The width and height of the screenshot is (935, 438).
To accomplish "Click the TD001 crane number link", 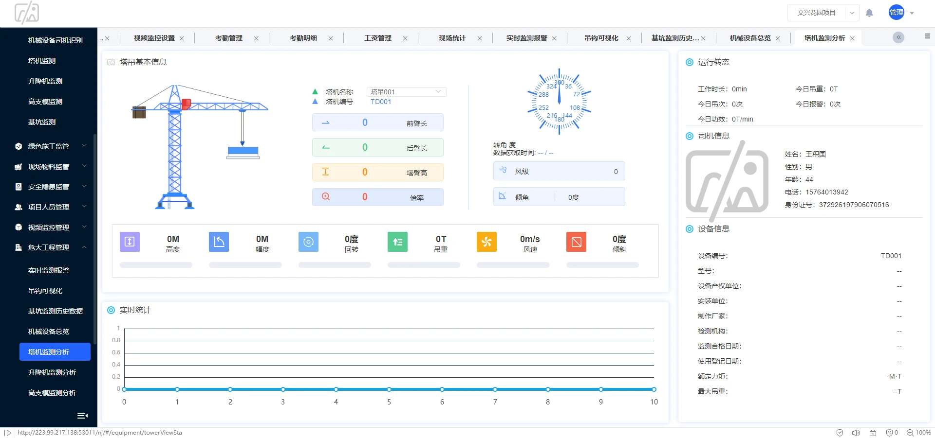I will pos(381,102).
